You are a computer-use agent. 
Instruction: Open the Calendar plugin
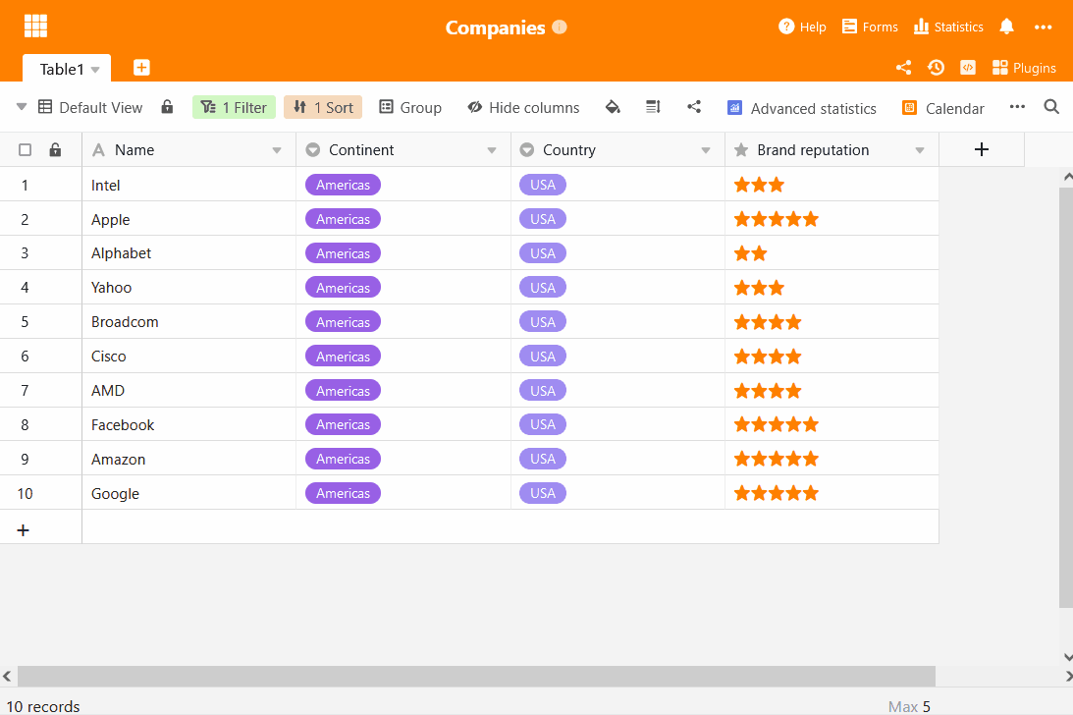point(943,108)
